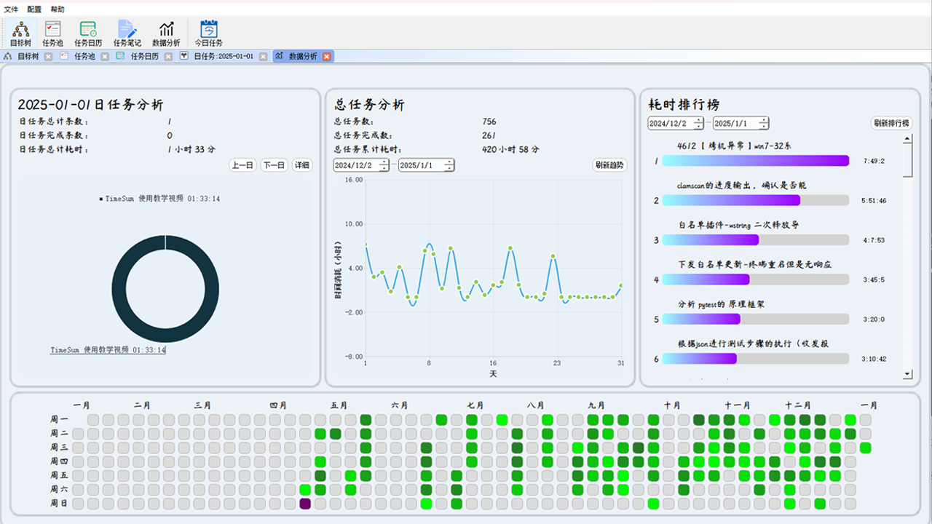Click ranking title 根据json进行测试步骤的执行

click(x=753, y=344)
